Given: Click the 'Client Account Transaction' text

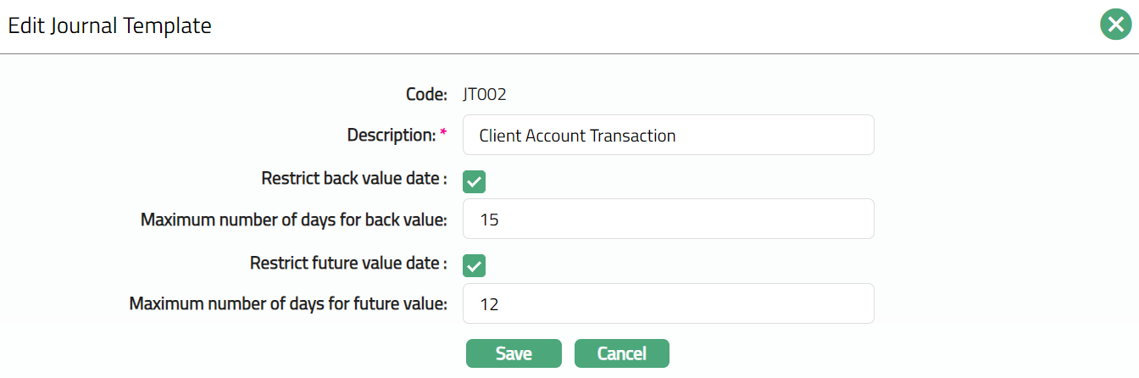Looking at the screenshot, I should click(577, 136).
